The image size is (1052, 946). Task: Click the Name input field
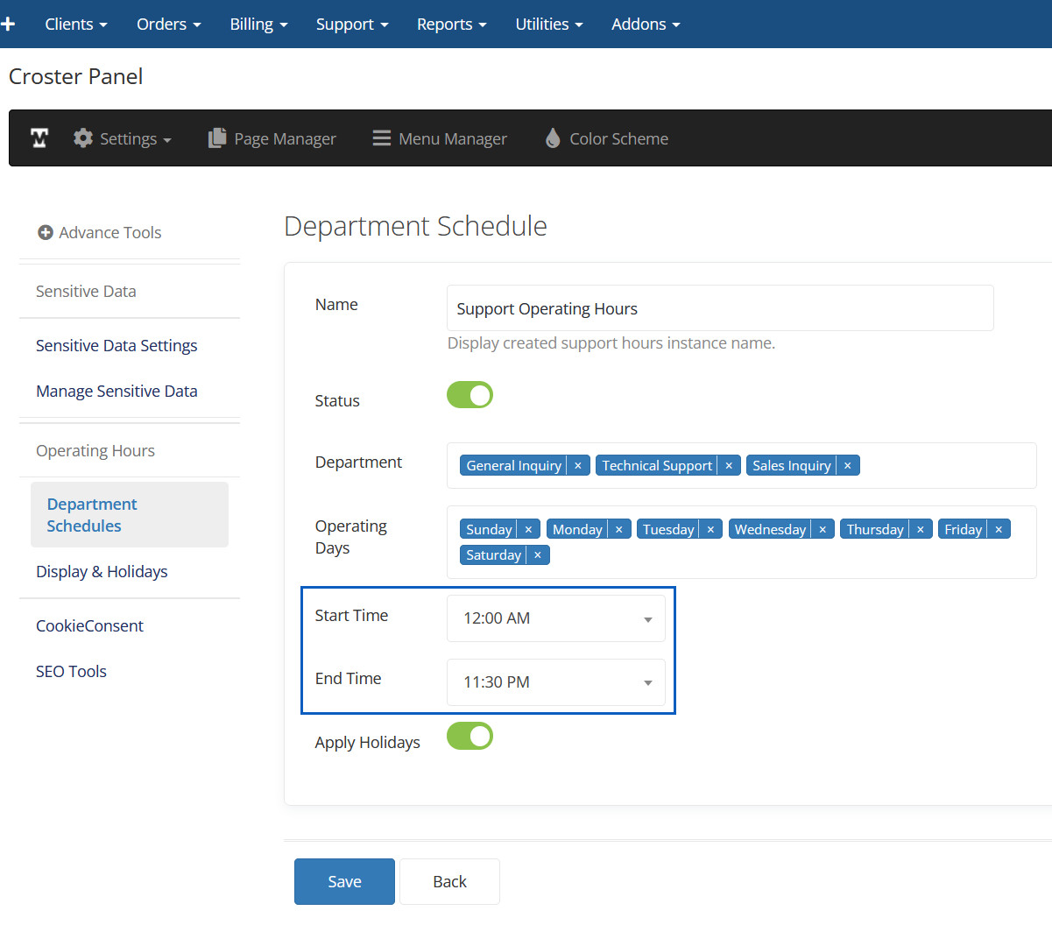click(719, 308)
